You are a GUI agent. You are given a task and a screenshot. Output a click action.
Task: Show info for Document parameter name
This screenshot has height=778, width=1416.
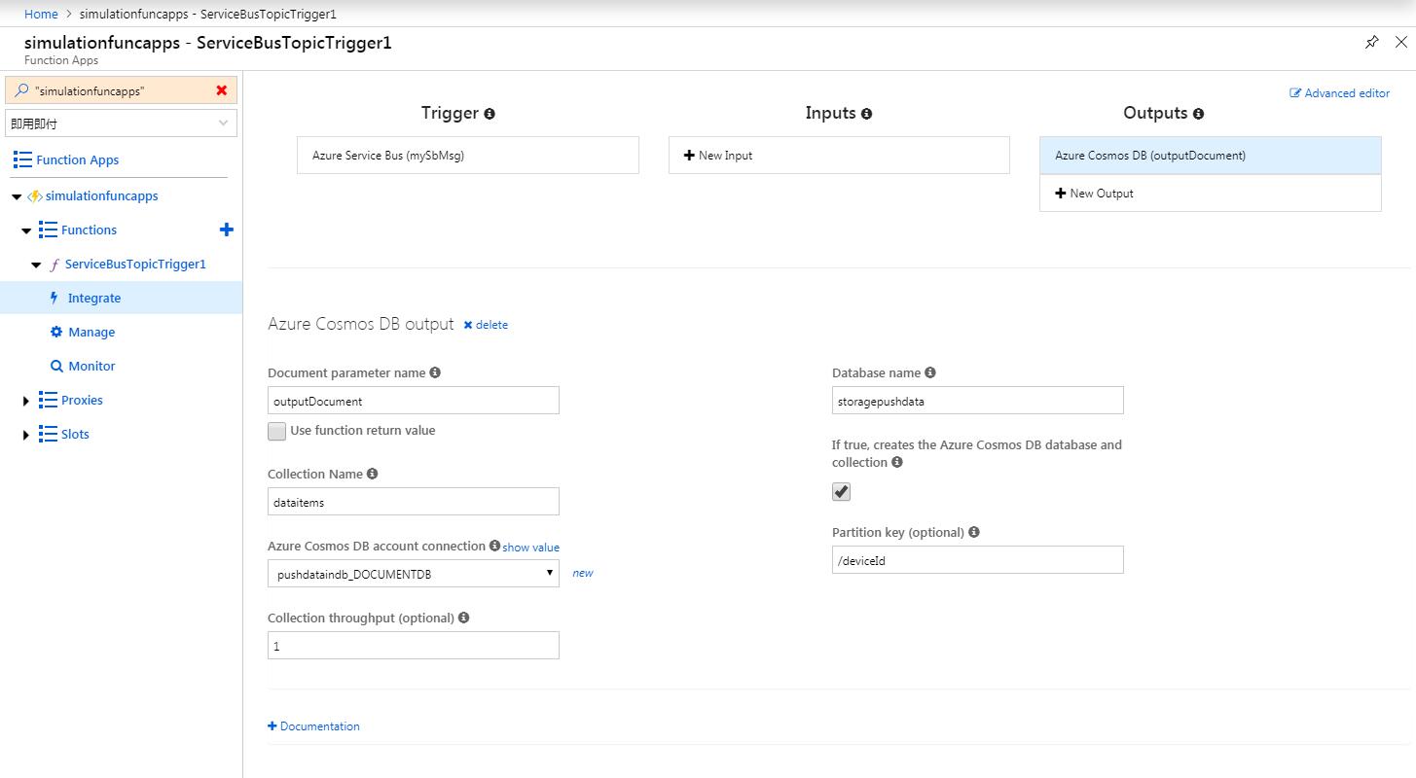click(x=435, y=372)
